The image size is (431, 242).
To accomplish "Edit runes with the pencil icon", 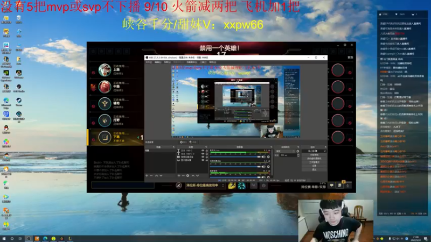I will pyautogui.click(x=179, y=186).
